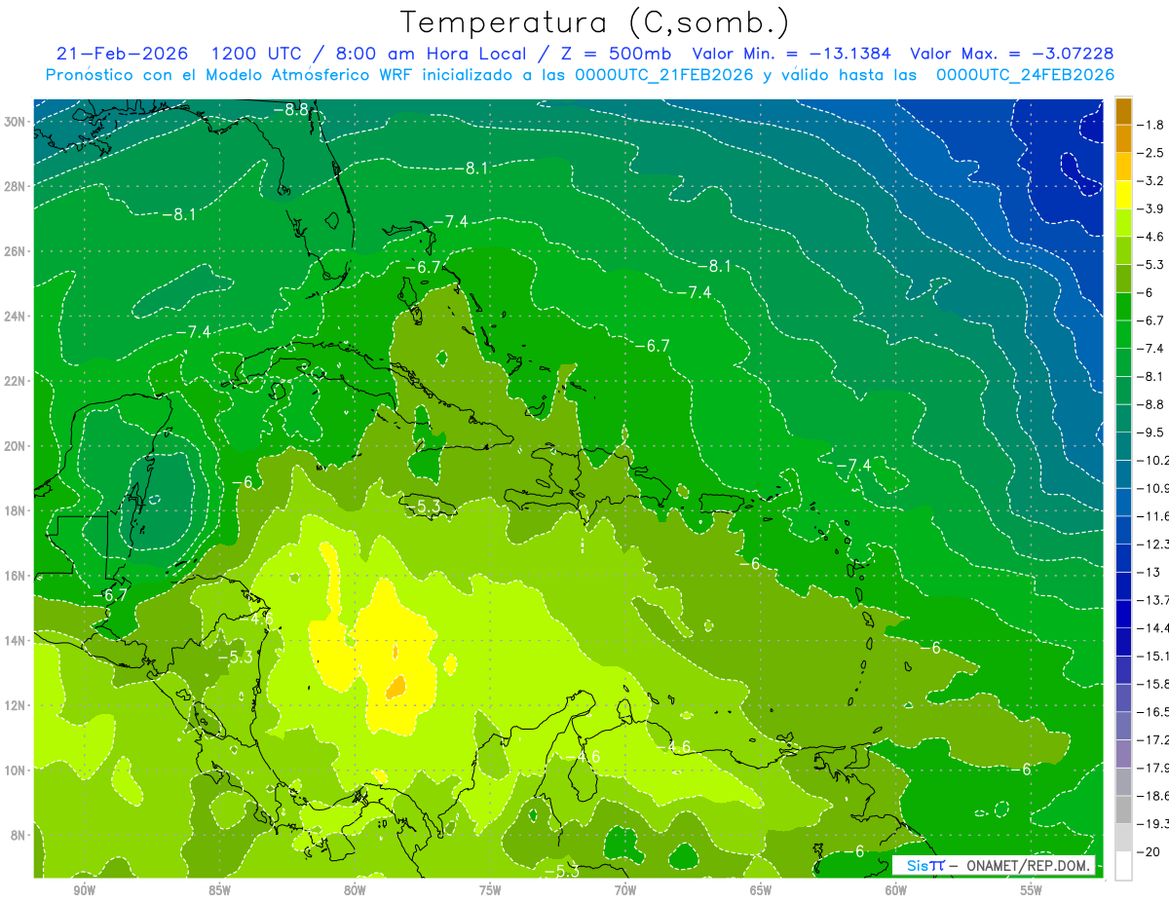Click the '-16.5' colorbar label
This screenshot has height=903, width=1169.
point(1151,712)
